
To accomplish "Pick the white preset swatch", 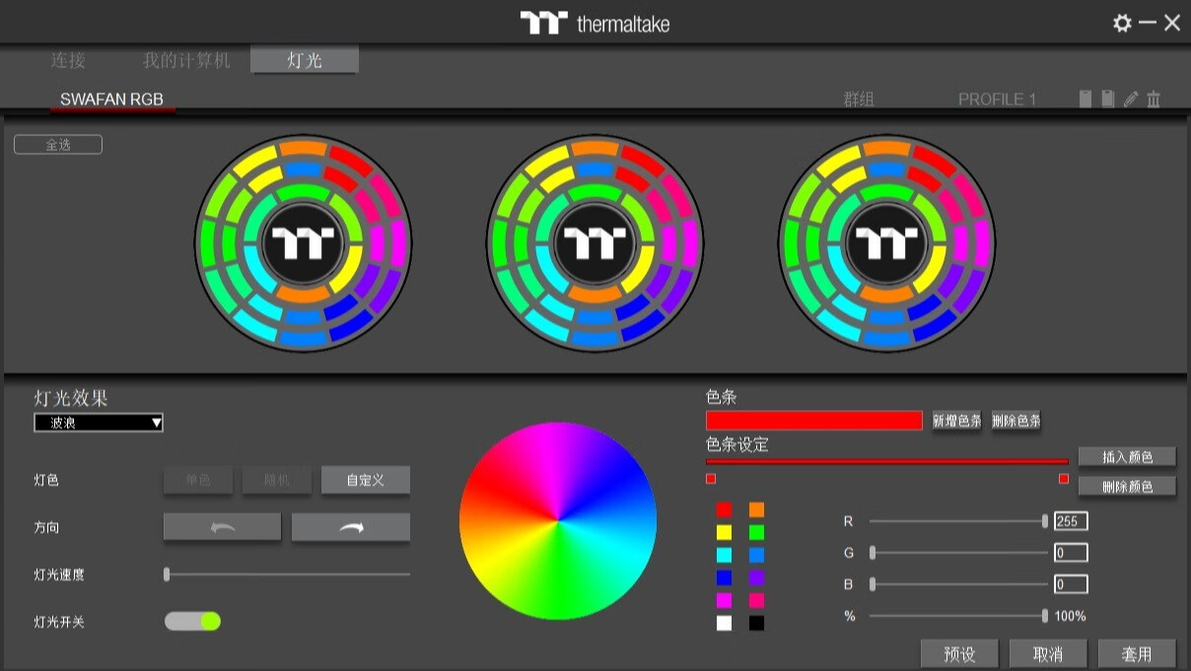I will coord(725,623).
